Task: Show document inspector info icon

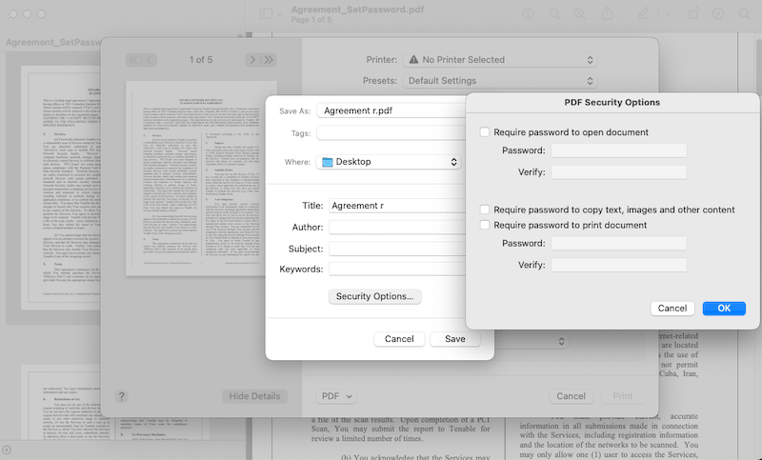Action: 529,14
